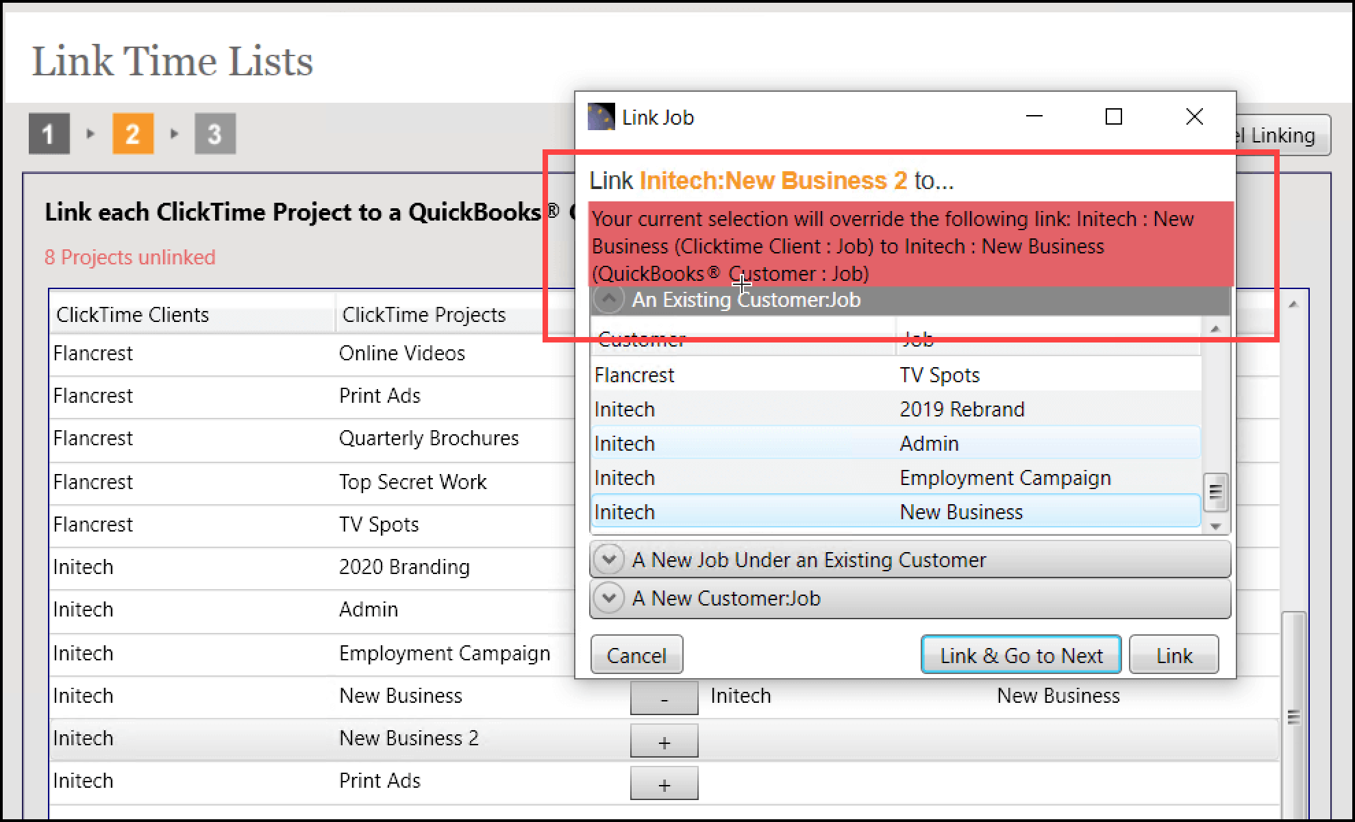Click the 8 Projects unlinked status text

(x=130, y=258)
